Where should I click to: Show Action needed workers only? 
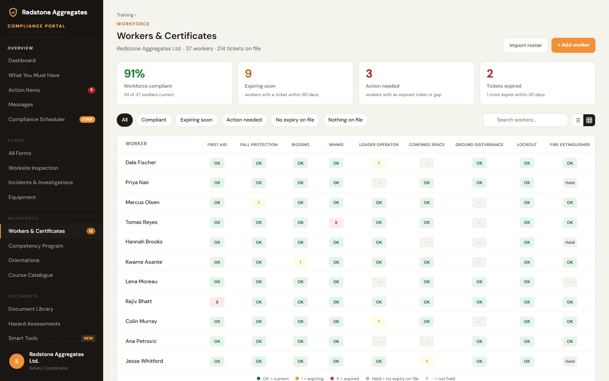pos(244,120)
